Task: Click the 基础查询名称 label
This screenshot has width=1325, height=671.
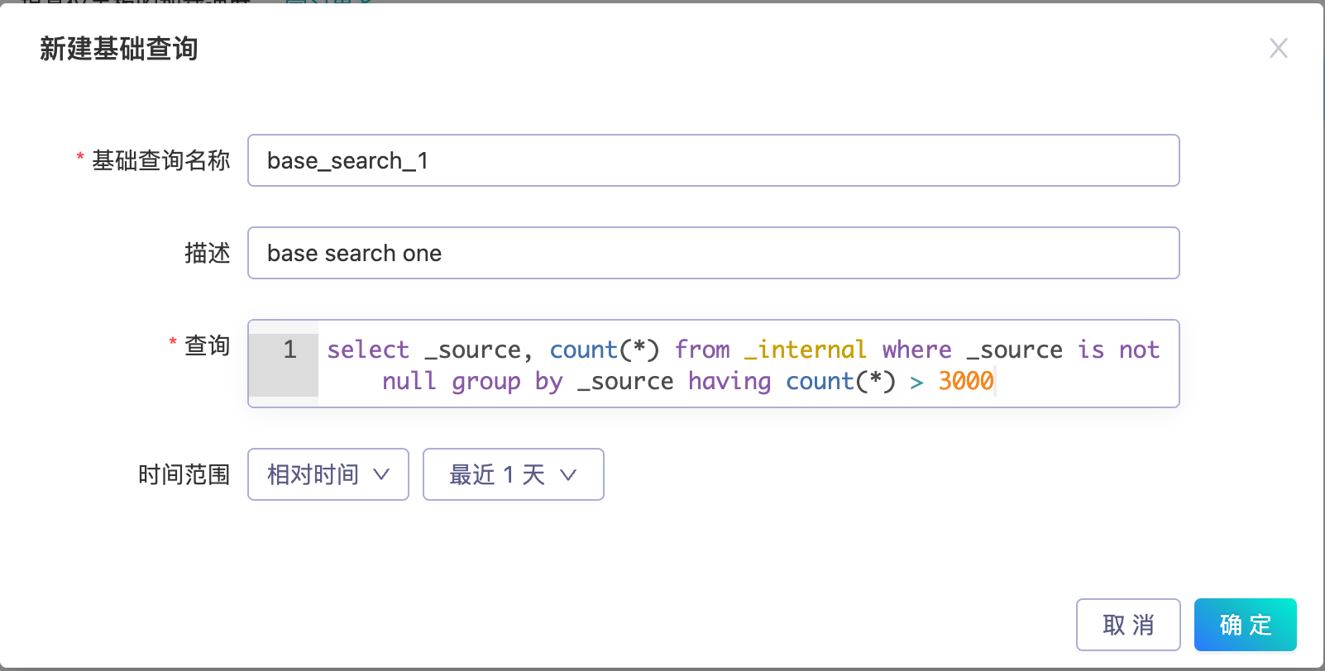Action: (x=160, y=160)
